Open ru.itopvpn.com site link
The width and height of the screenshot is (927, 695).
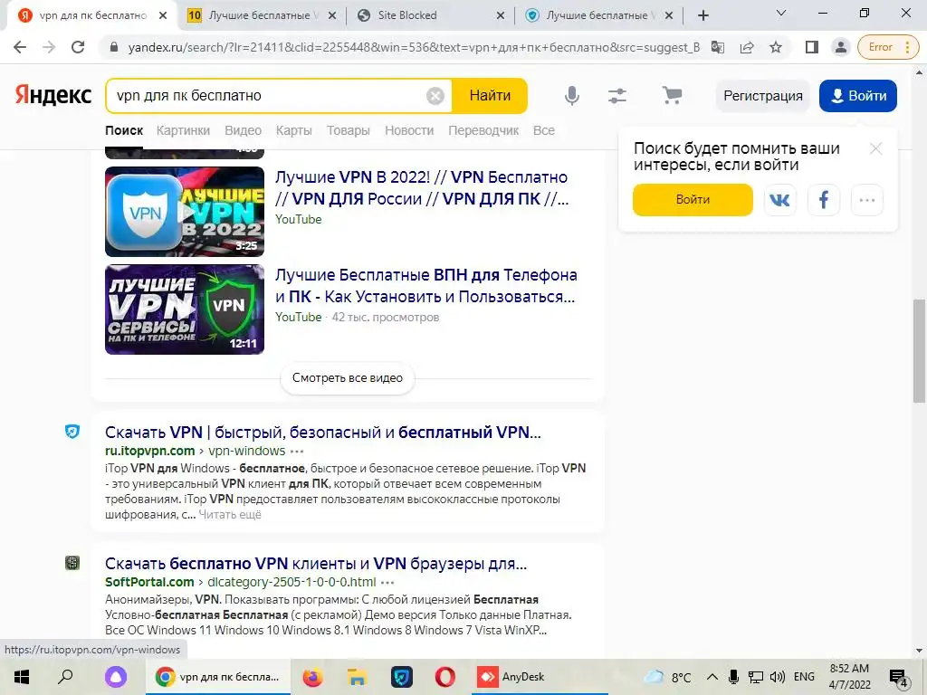pyautogui.click(x=149, y=451)
